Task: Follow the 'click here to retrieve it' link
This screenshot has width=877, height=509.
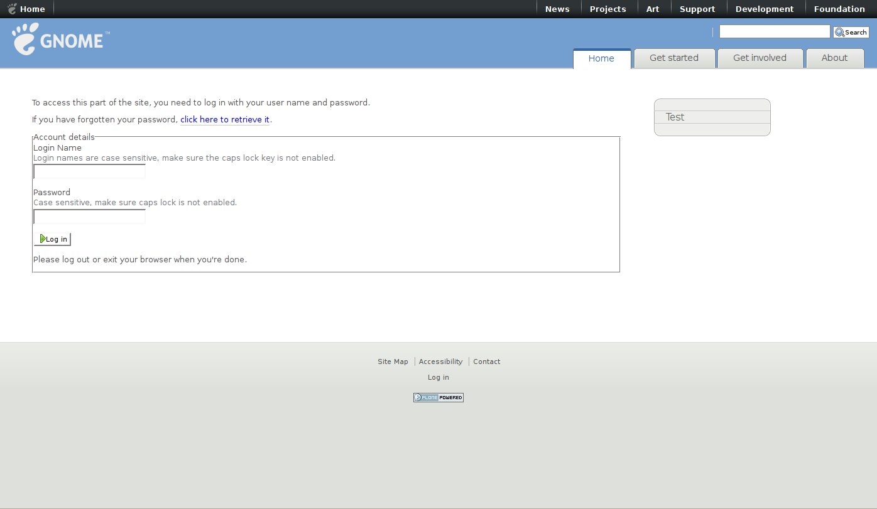Action: pos(225,119)
